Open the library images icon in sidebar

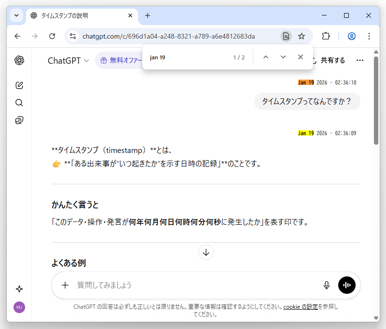click(x=19, y=120)
